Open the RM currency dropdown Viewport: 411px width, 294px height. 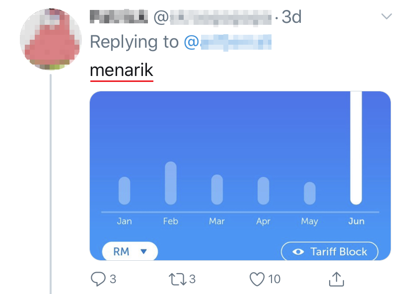tap(130, 251)
